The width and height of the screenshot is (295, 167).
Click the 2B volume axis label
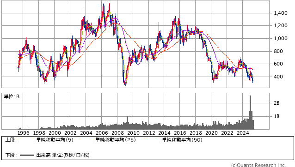point(277,103)
